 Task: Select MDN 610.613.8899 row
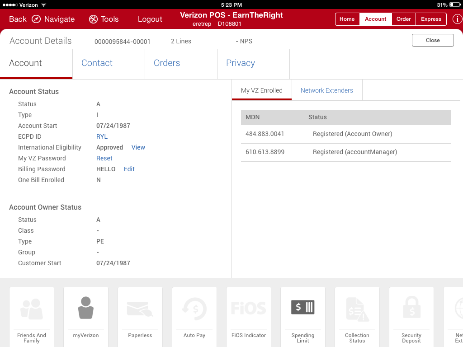pos(346,152)
